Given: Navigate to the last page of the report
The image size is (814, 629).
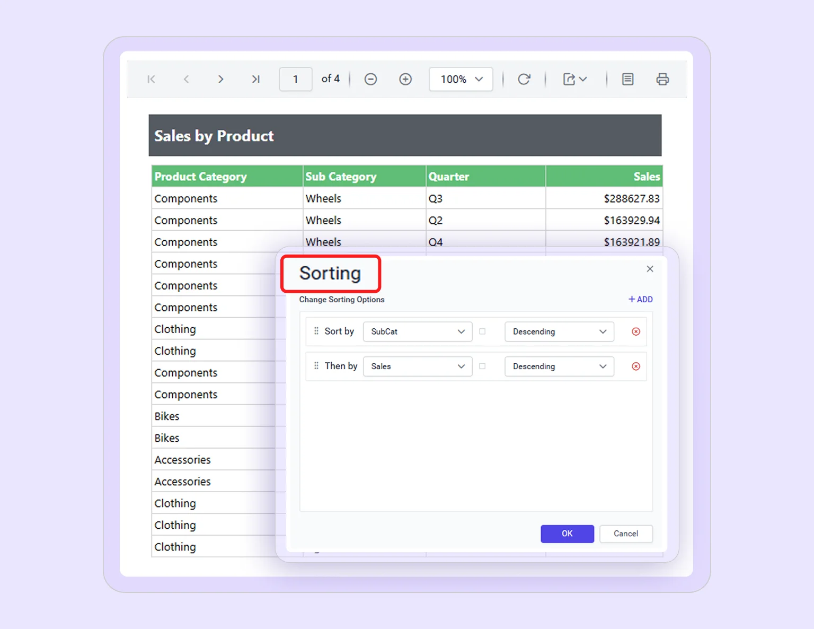Looking at the screenshot, I should click(256, 79).
